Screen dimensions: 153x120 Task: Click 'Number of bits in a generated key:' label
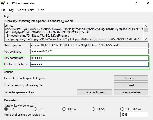tap(25, 115)
